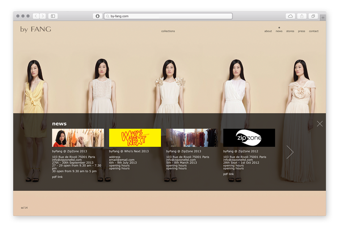338x227 pixels.
Task: Open the about page
Action: click(268, 31)
